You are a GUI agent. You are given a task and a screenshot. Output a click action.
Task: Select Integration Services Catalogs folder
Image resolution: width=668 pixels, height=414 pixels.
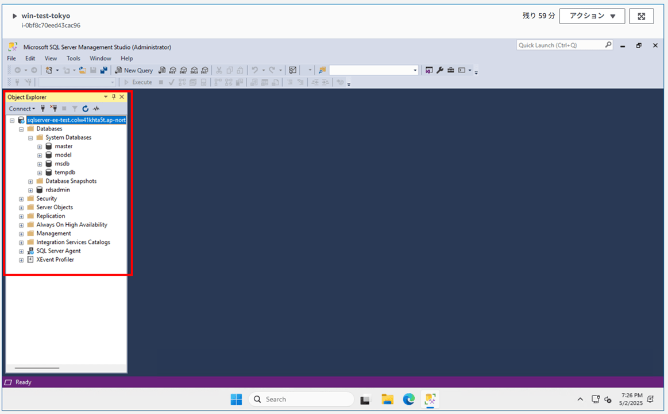(74, 242)
